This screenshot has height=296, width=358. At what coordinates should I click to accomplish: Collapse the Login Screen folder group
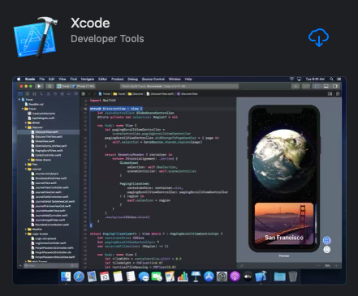click(x=26, y=234)
